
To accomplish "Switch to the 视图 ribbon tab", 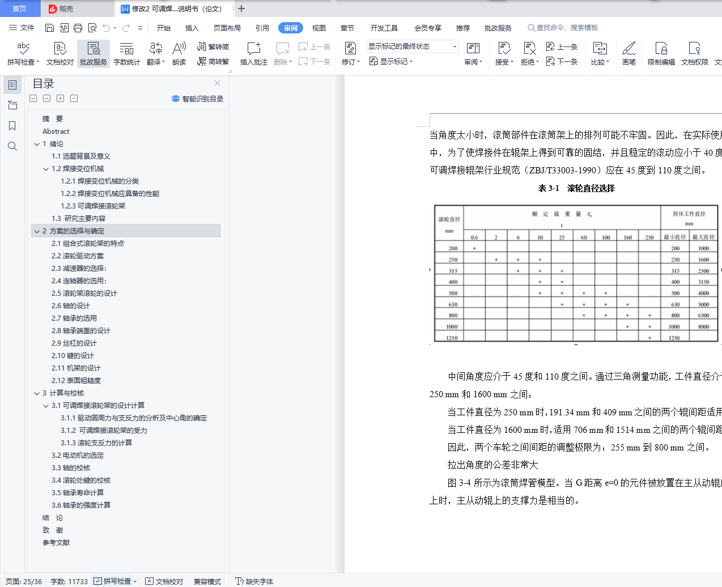I will [319, 28].
